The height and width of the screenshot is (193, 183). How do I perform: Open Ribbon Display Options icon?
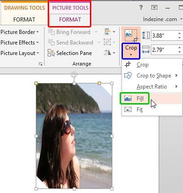click(154, 7)
